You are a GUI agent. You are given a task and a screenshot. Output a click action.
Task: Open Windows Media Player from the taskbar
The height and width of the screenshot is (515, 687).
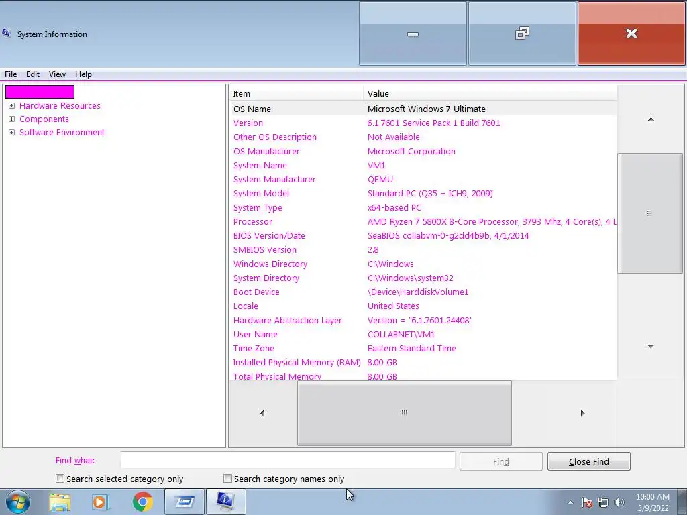click(100, 502)
